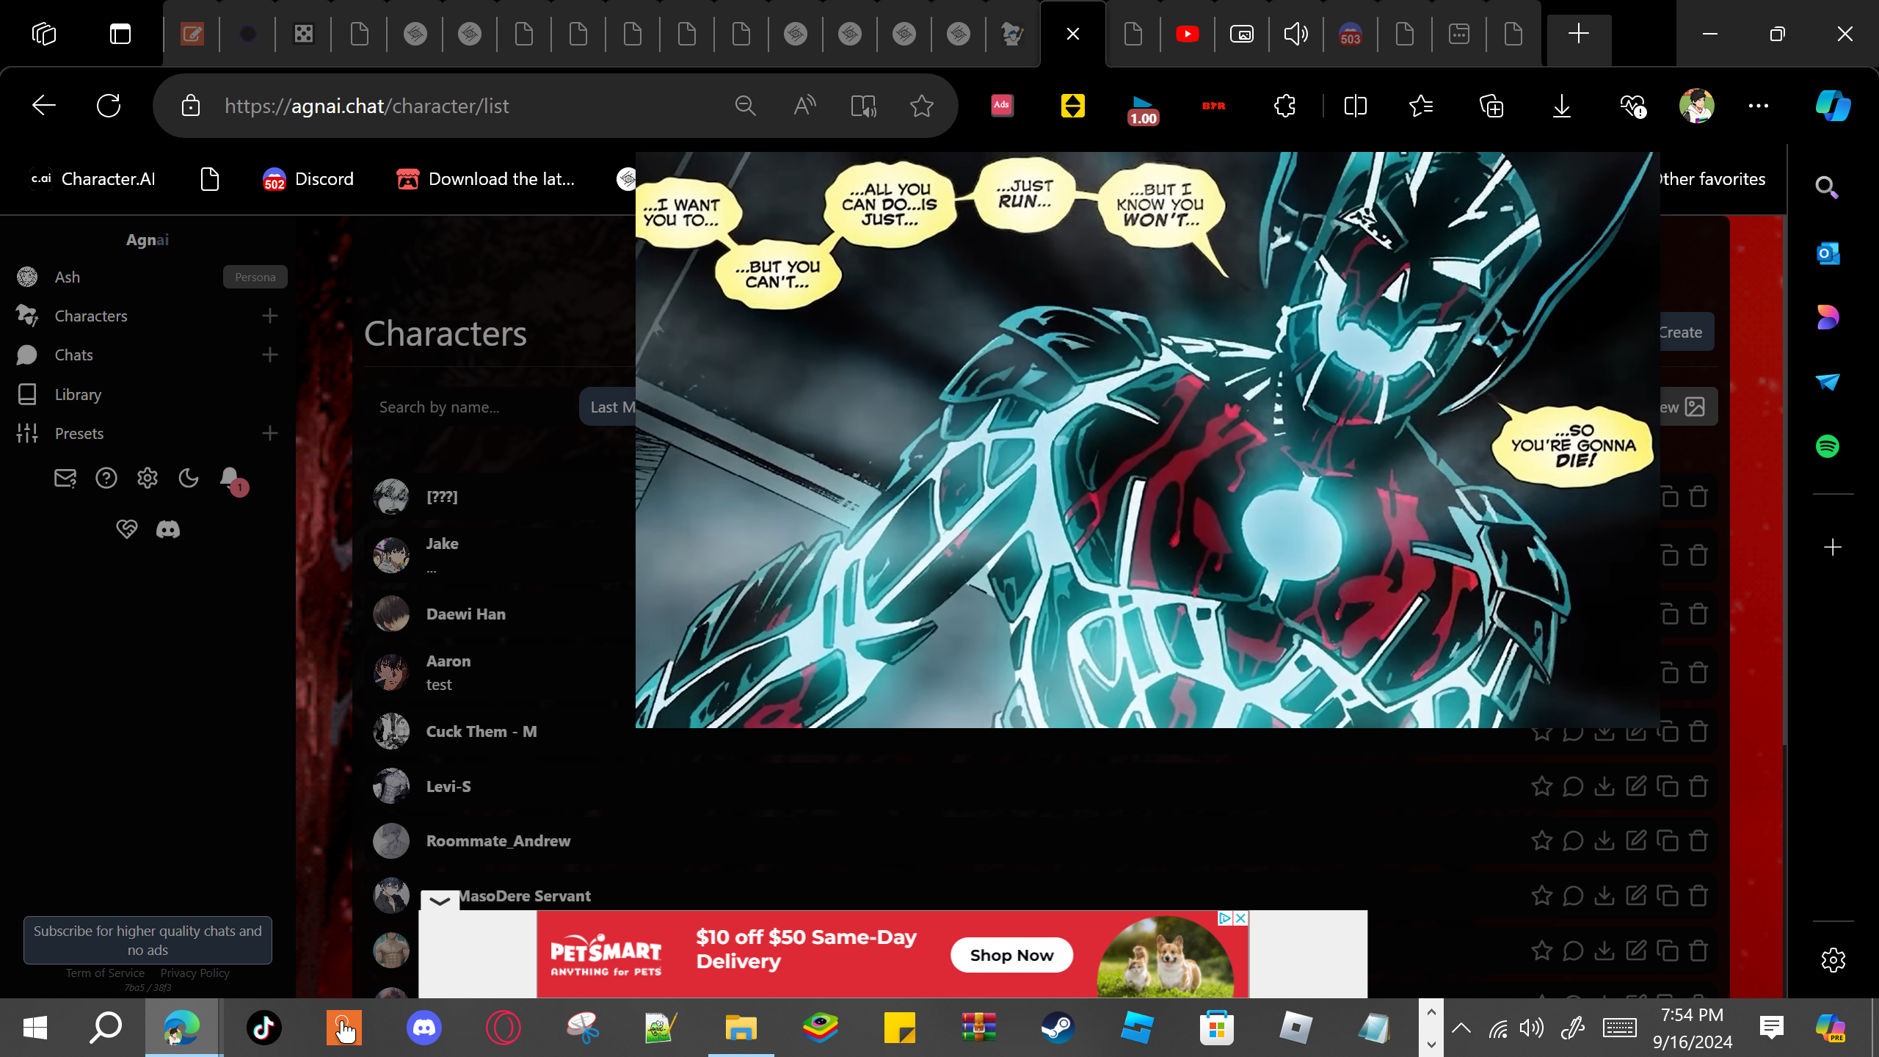Favorite the Levi-S character with star

click(1541, 786)
